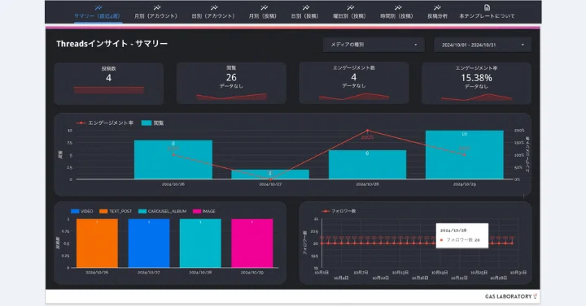The width and height of the screenshot is (586, 306).
Task: Click the chart icon above 日別（アカウント）
Action: (214, 7)
